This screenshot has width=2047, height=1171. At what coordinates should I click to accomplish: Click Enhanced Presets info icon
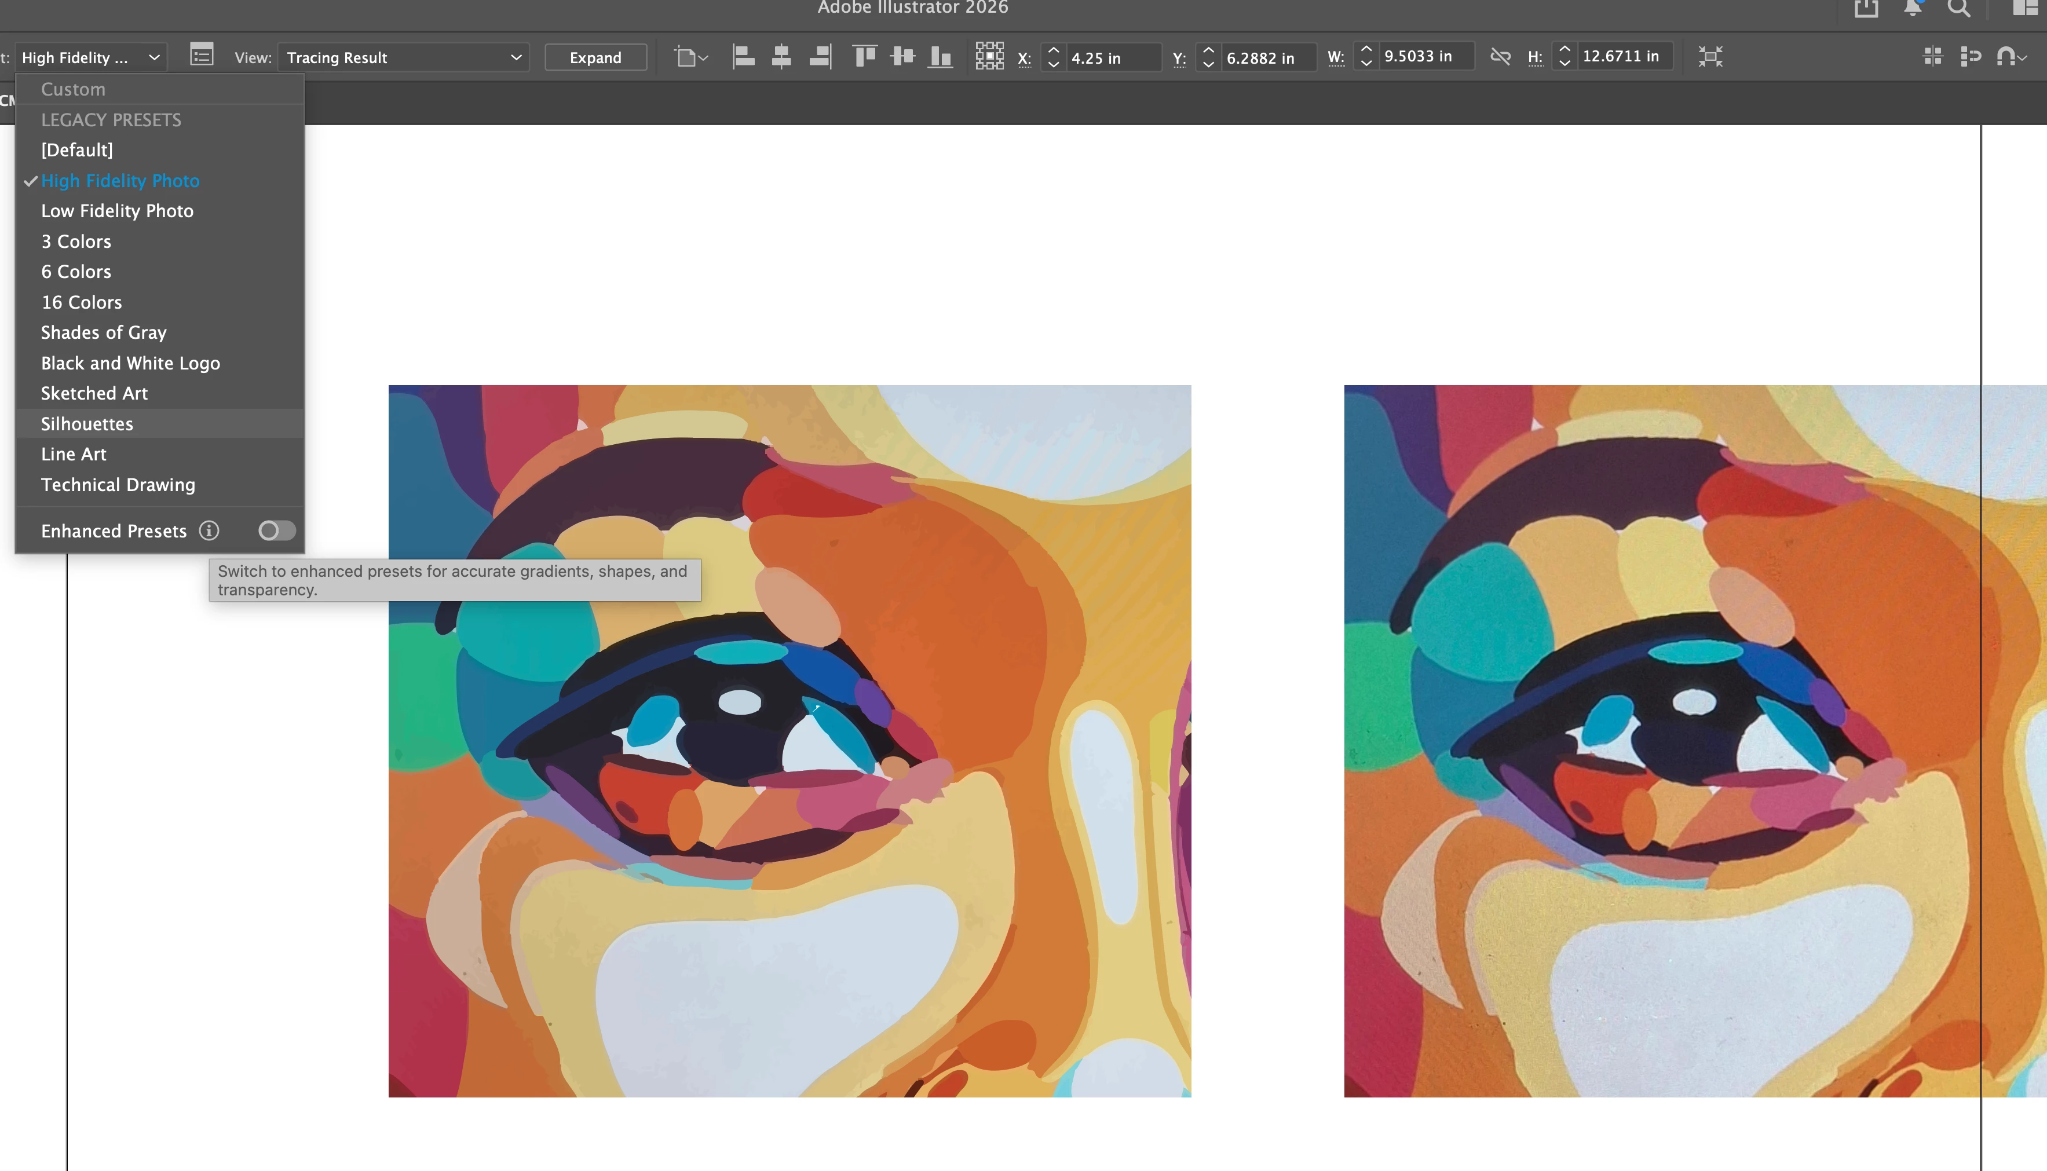(209, 531)
